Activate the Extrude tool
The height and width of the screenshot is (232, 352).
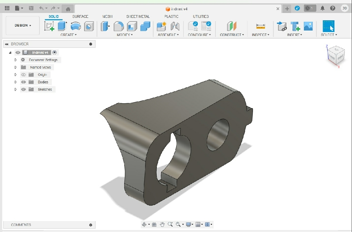point(62,26)
